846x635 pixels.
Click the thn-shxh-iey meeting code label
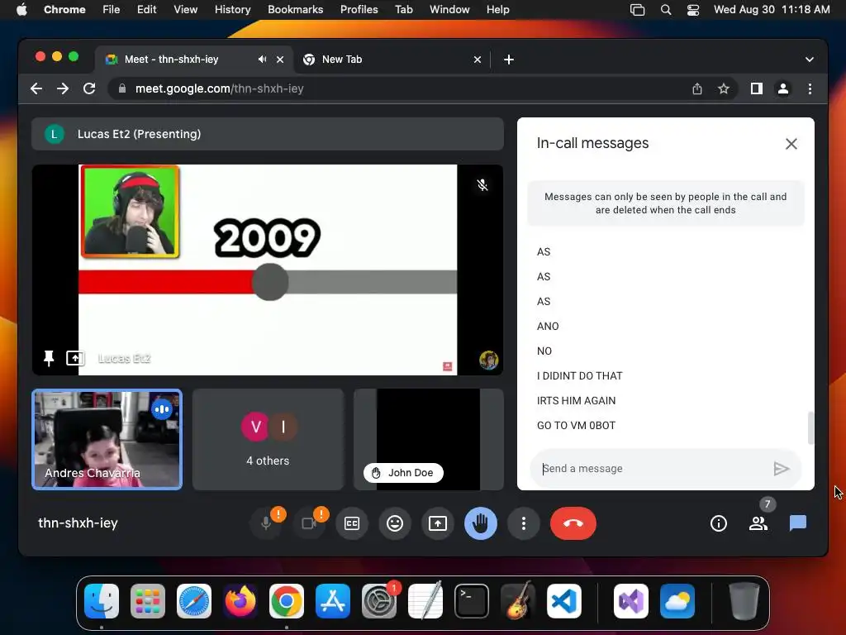coord(78,523)
